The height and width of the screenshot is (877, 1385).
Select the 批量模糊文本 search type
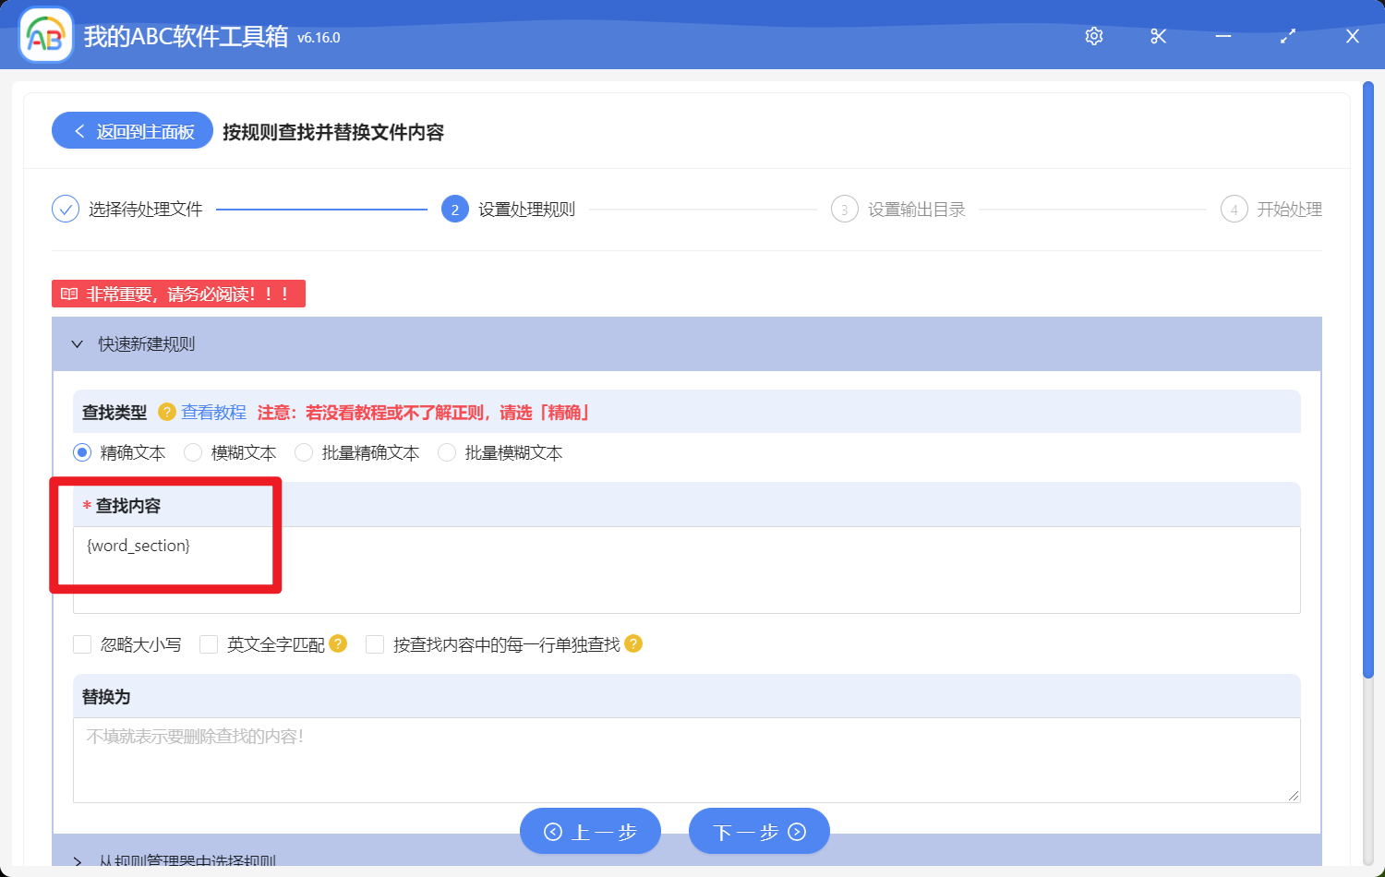point(447,452)
